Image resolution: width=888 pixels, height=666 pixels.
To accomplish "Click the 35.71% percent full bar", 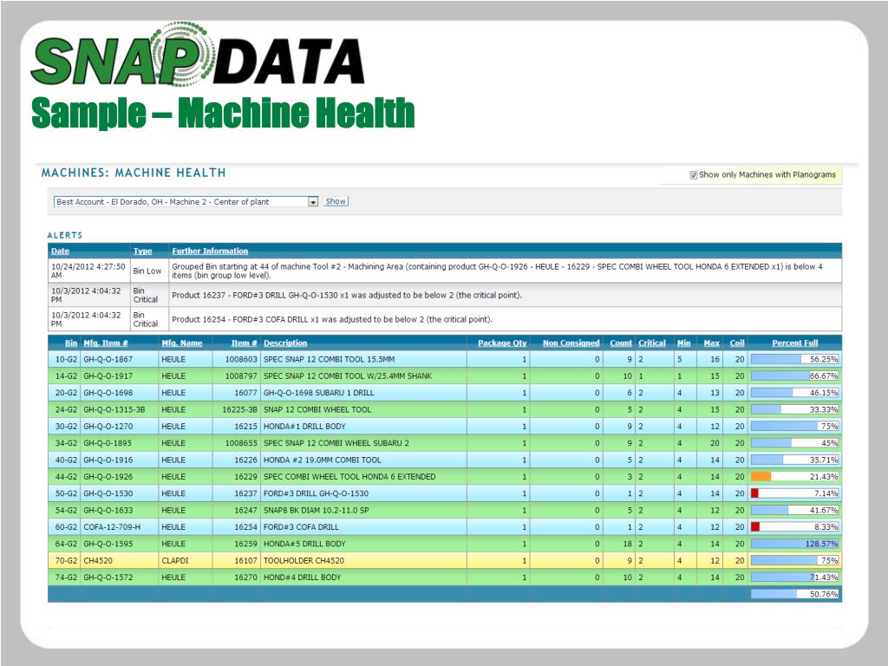I will (x=794, y=460).
